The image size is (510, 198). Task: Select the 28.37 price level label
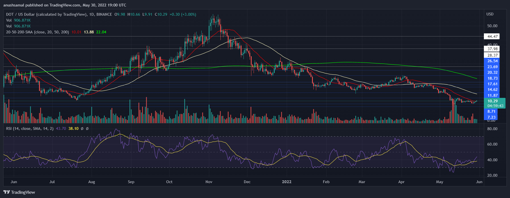493,55
